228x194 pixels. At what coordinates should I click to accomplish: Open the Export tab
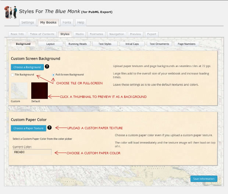click(x=152, y=34)
